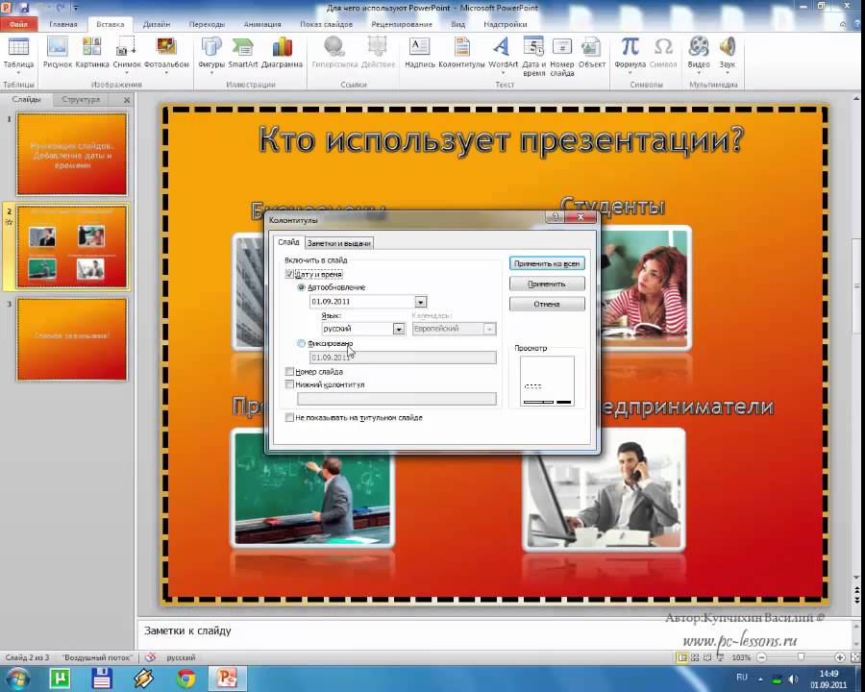The width and height of the screenshot is (865, 692).
Task: Select the Фиксировано radio button
Action: click(301, 343)
